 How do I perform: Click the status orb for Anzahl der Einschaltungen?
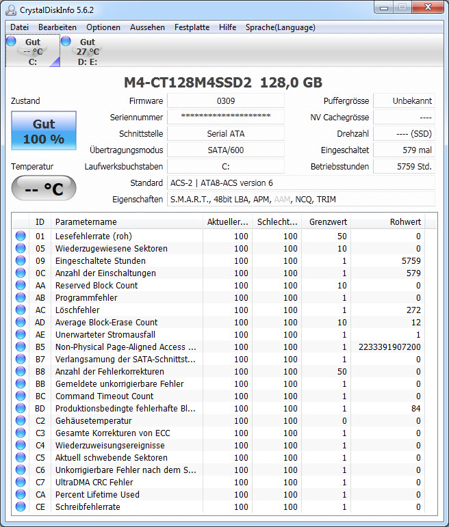pyautogui.click(x=21, y=273)
